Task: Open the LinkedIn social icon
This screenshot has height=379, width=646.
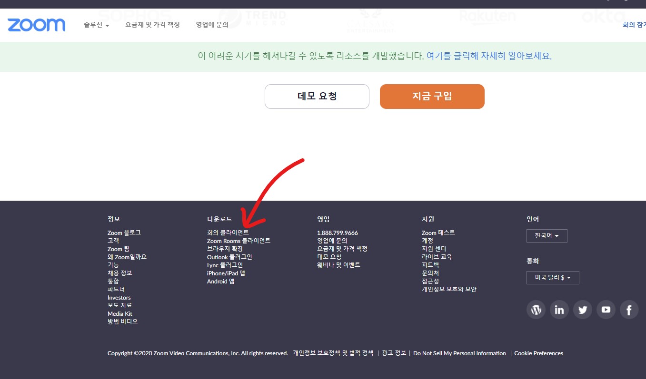Action: (x=559, y=310)
